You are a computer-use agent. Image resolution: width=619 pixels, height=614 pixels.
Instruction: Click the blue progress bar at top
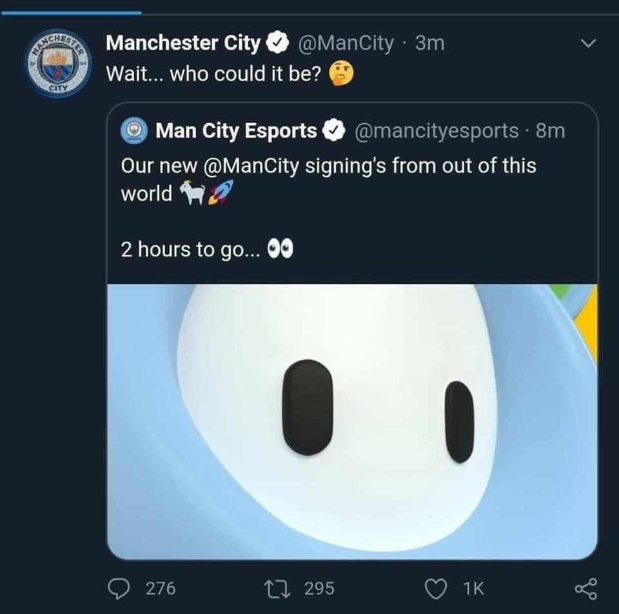coord(71,12)
